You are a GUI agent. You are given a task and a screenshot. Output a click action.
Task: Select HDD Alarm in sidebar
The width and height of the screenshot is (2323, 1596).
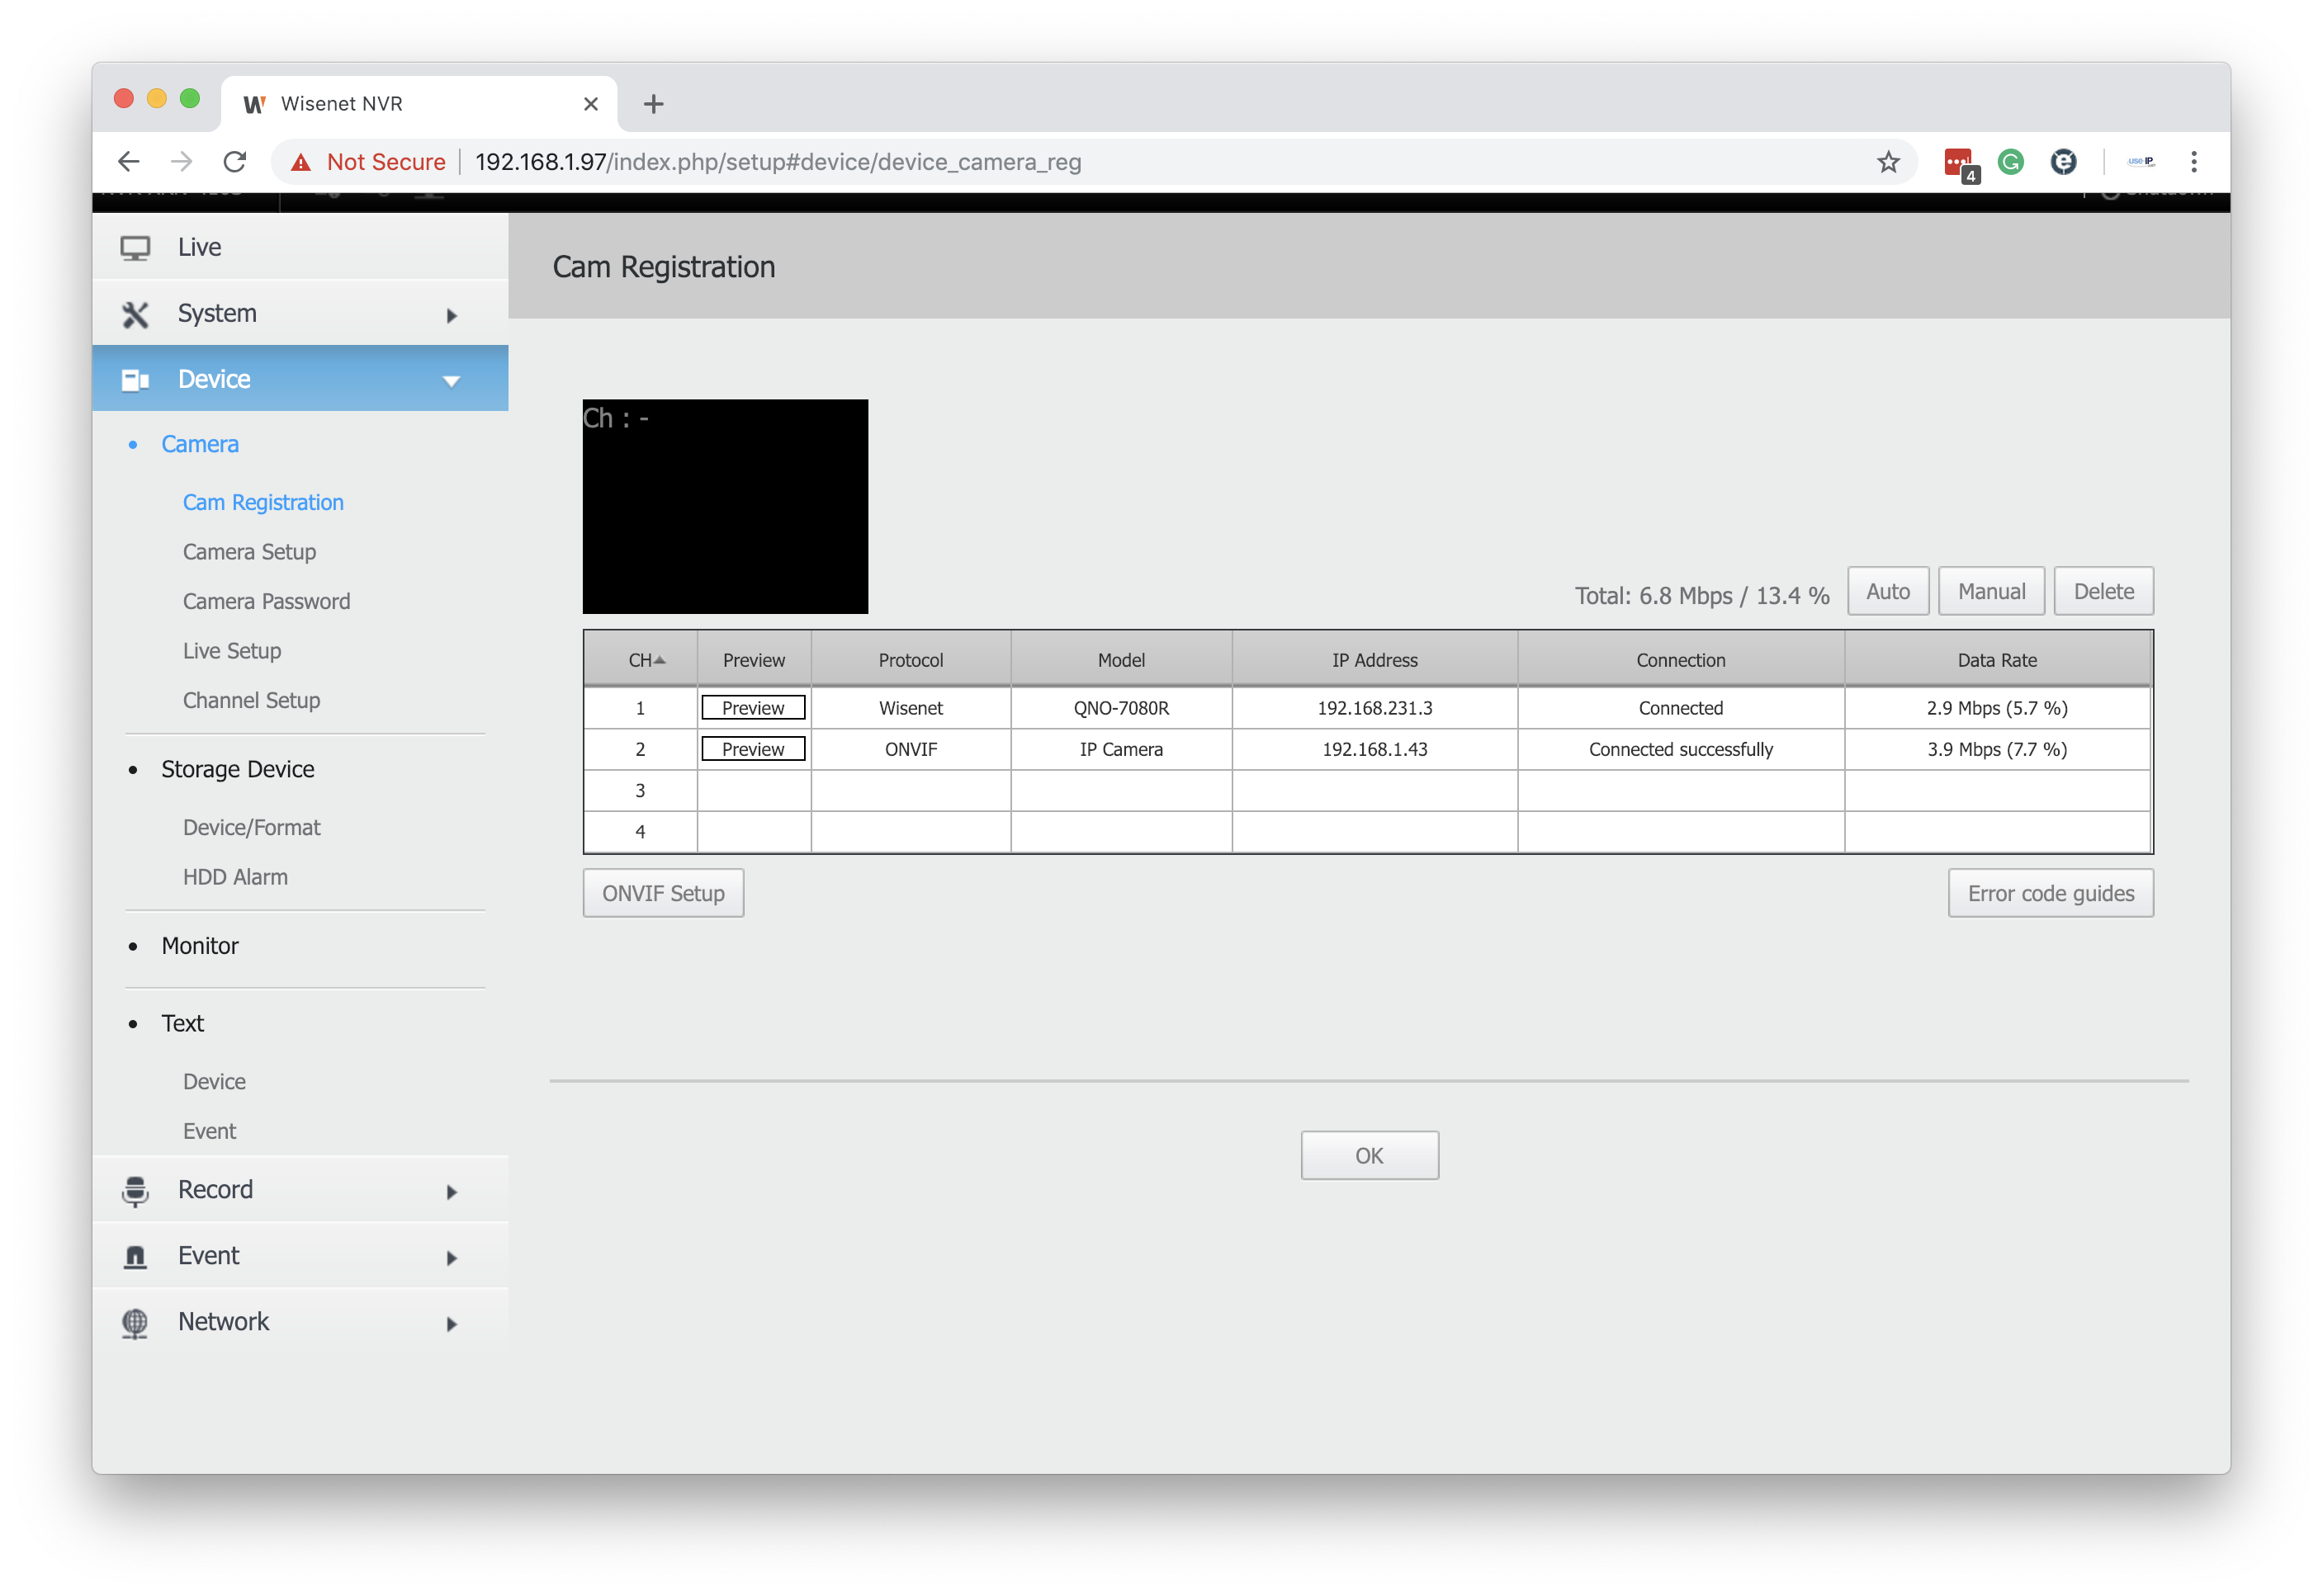coord(235,877)
